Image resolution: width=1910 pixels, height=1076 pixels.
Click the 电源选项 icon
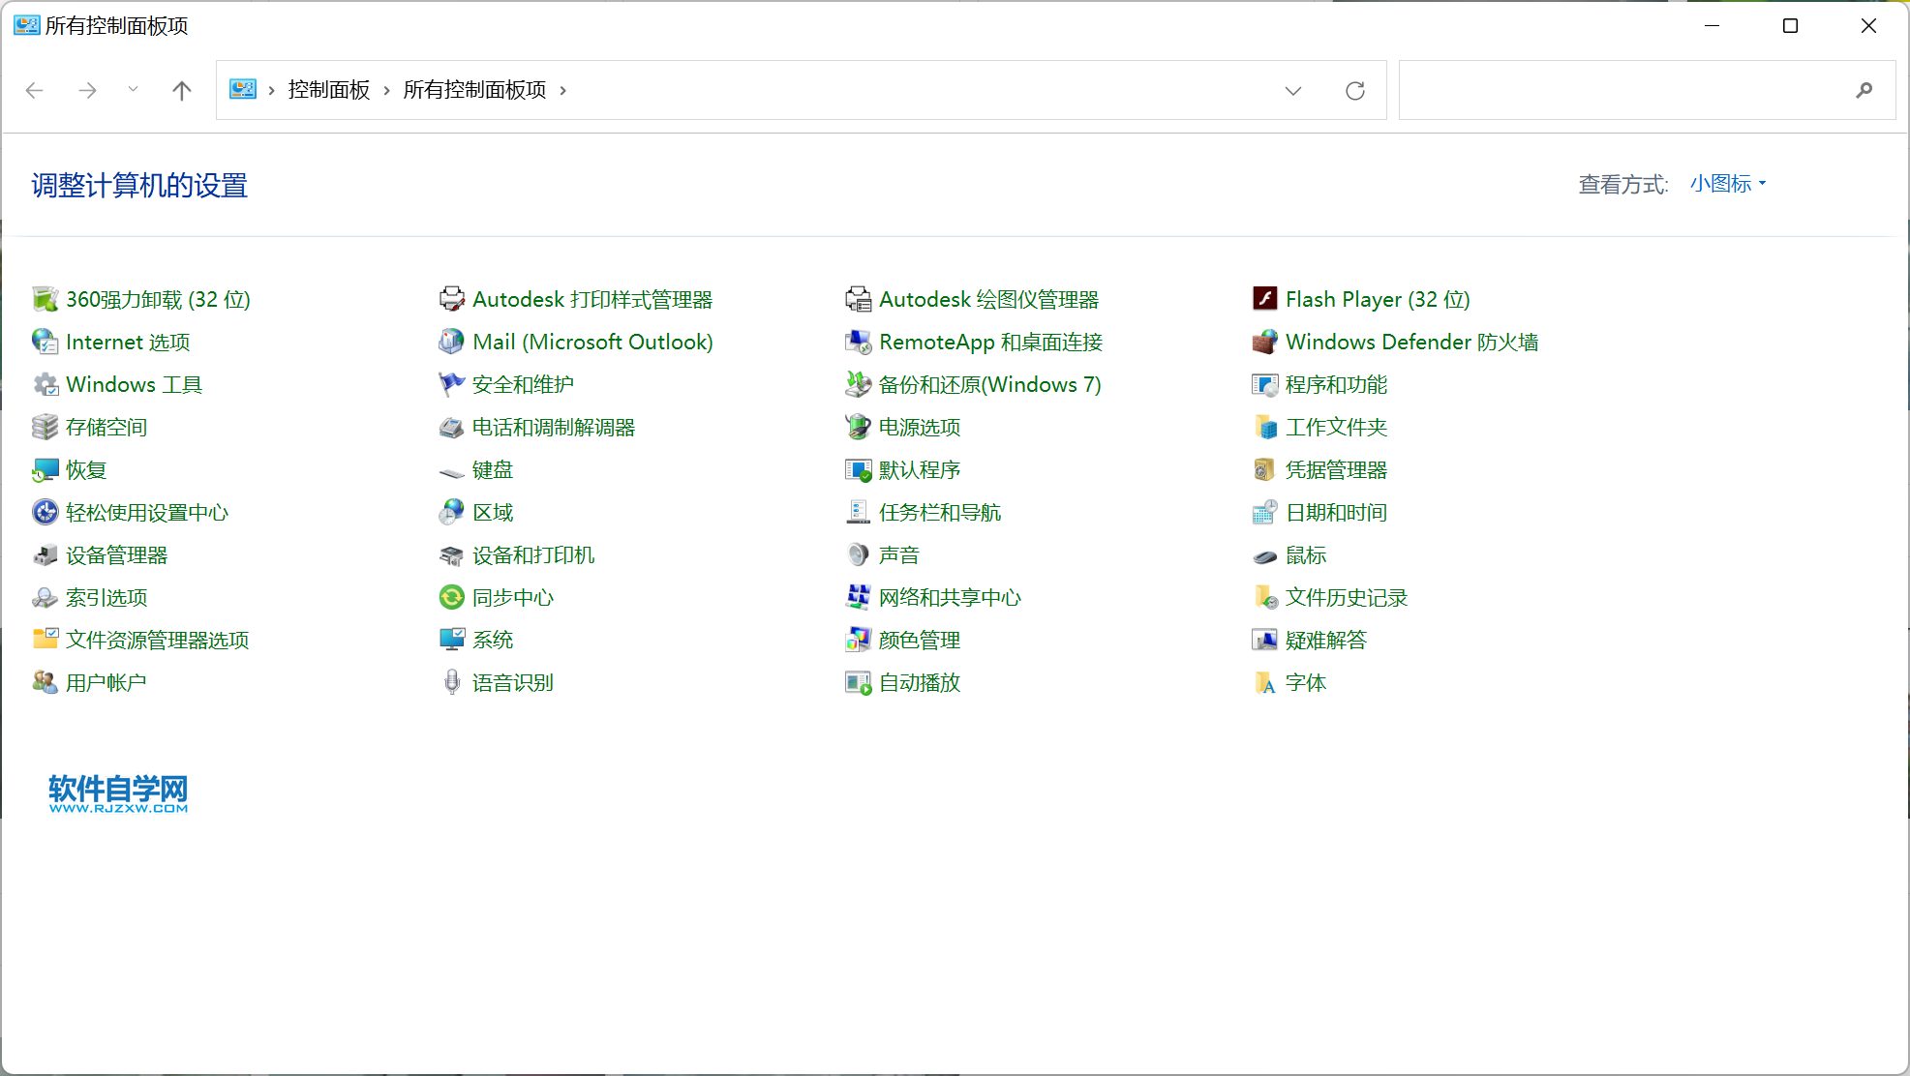point(858,427)
